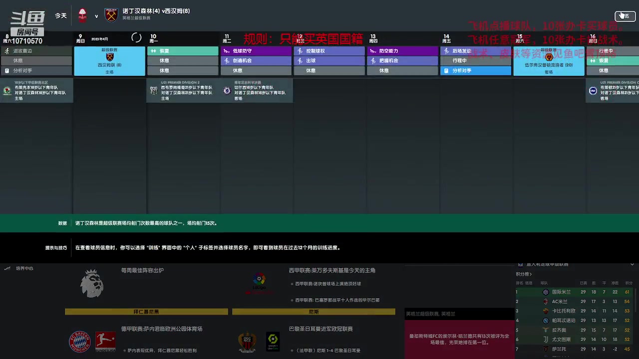
Task: Click the Nottingham Forest club badge
Action: pyautogui.click(x=83, y=15)
